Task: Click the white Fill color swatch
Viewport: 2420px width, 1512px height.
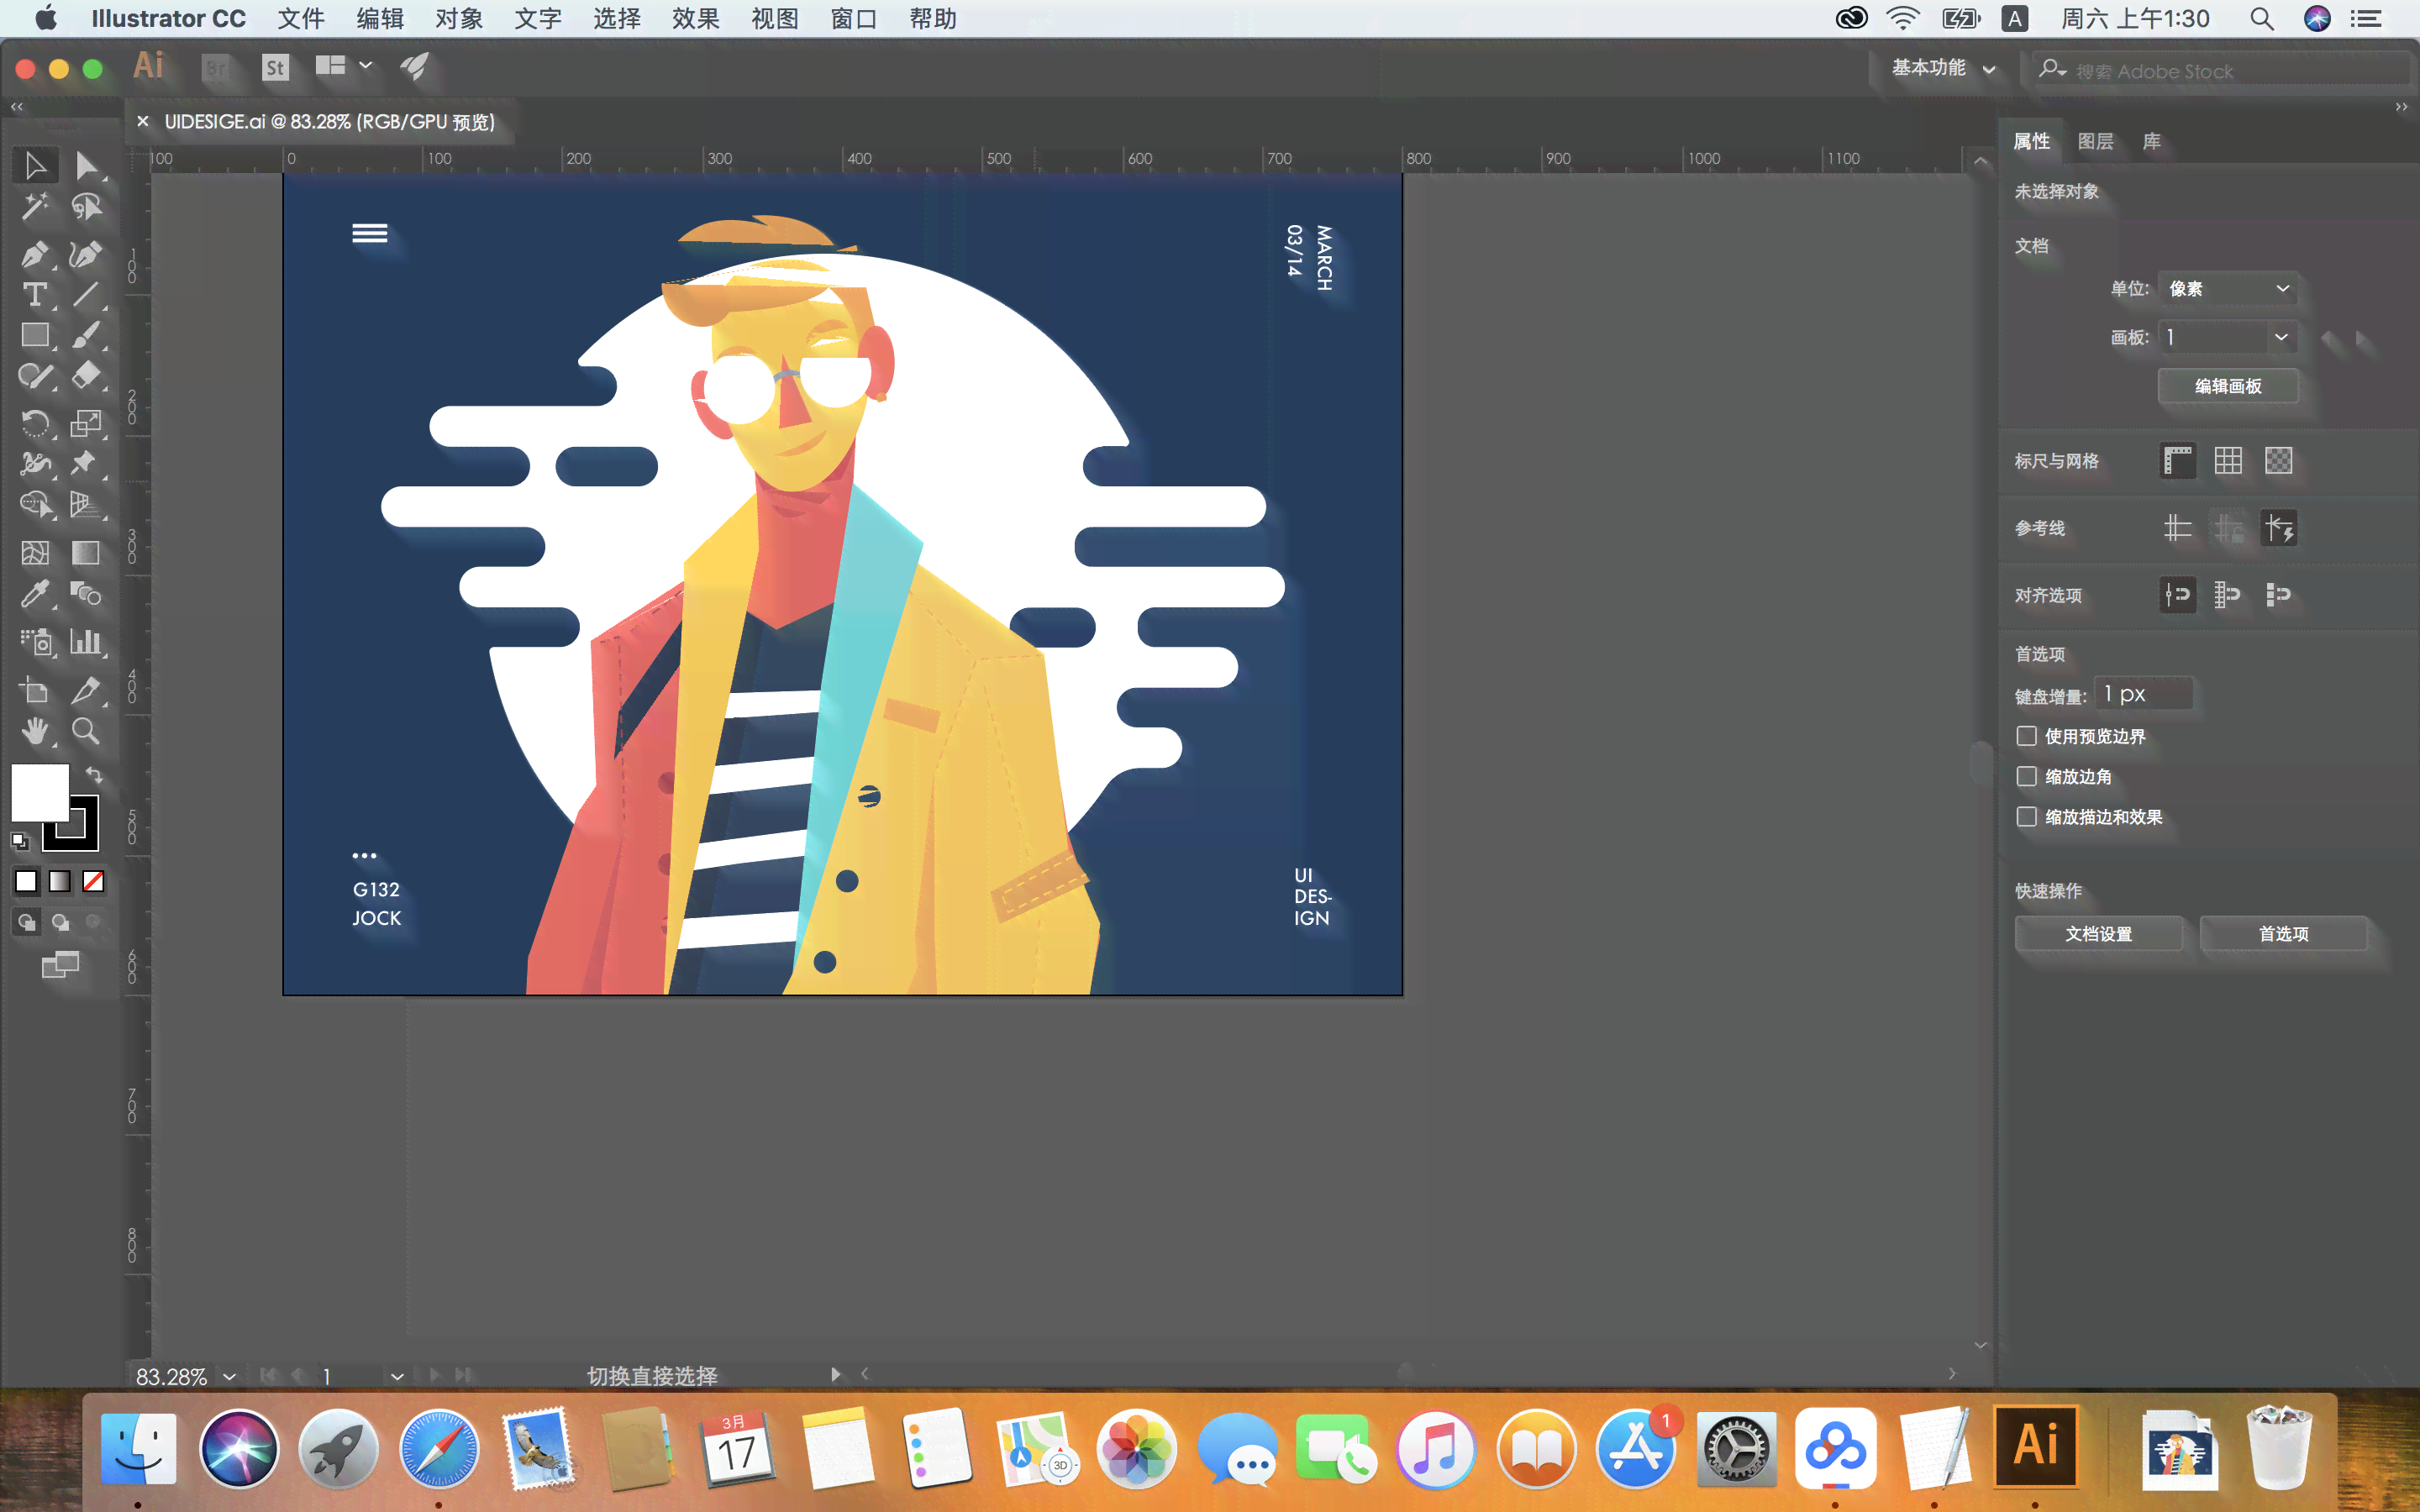Action: (40, 793)
